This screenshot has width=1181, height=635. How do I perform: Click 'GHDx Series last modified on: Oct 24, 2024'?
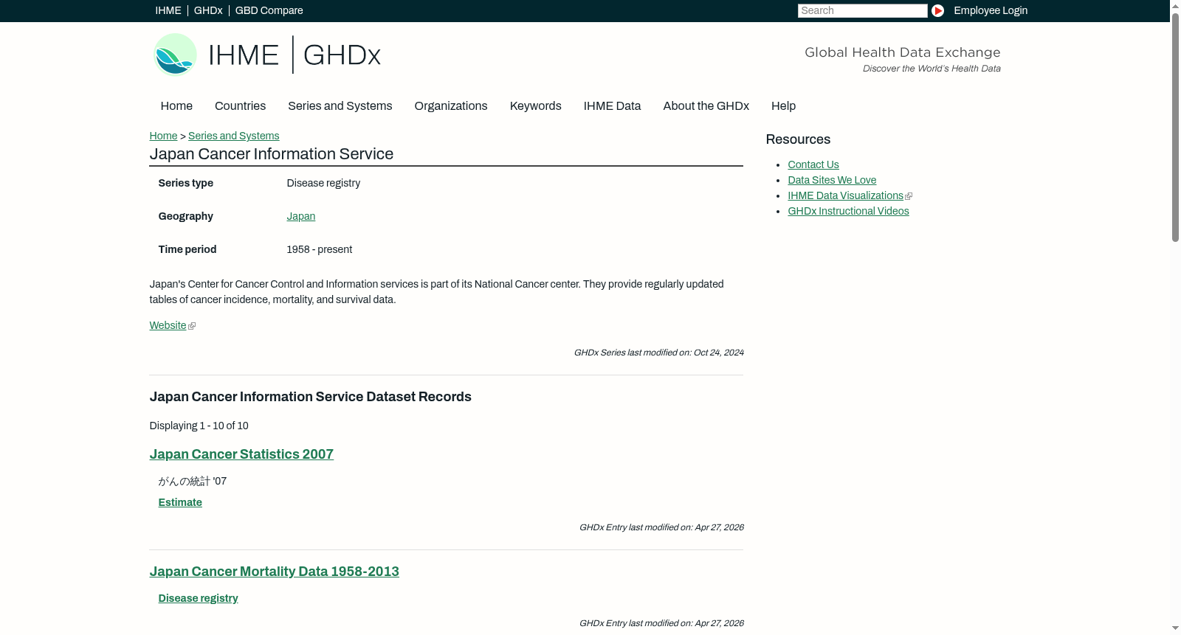pyautogui.click(x=658, y=353)
